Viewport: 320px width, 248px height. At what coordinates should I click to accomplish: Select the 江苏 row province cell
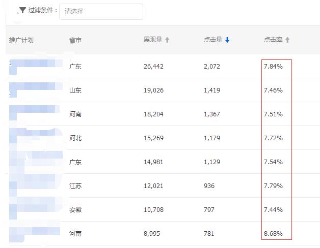(x=75, y=186)
